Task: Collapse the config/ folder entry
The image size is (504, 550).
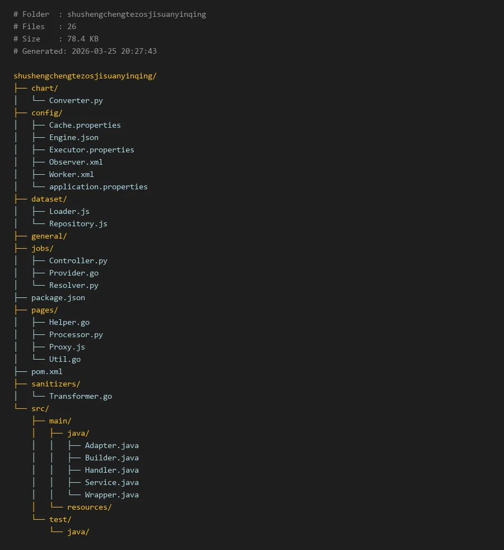Action: click(x=46, y=113)
